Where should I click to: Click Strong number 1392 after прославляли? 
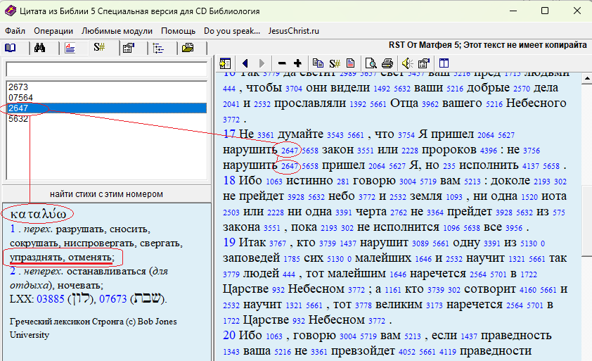coord(358,104)
